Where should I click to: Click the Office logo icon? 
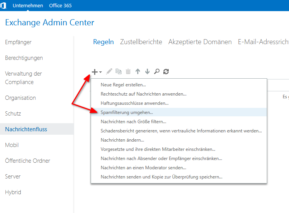4,6
